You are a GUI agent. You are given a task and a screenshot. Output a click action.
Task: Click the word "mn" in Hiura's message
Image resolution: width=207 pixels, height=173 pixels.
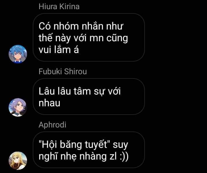coord(96,38)
